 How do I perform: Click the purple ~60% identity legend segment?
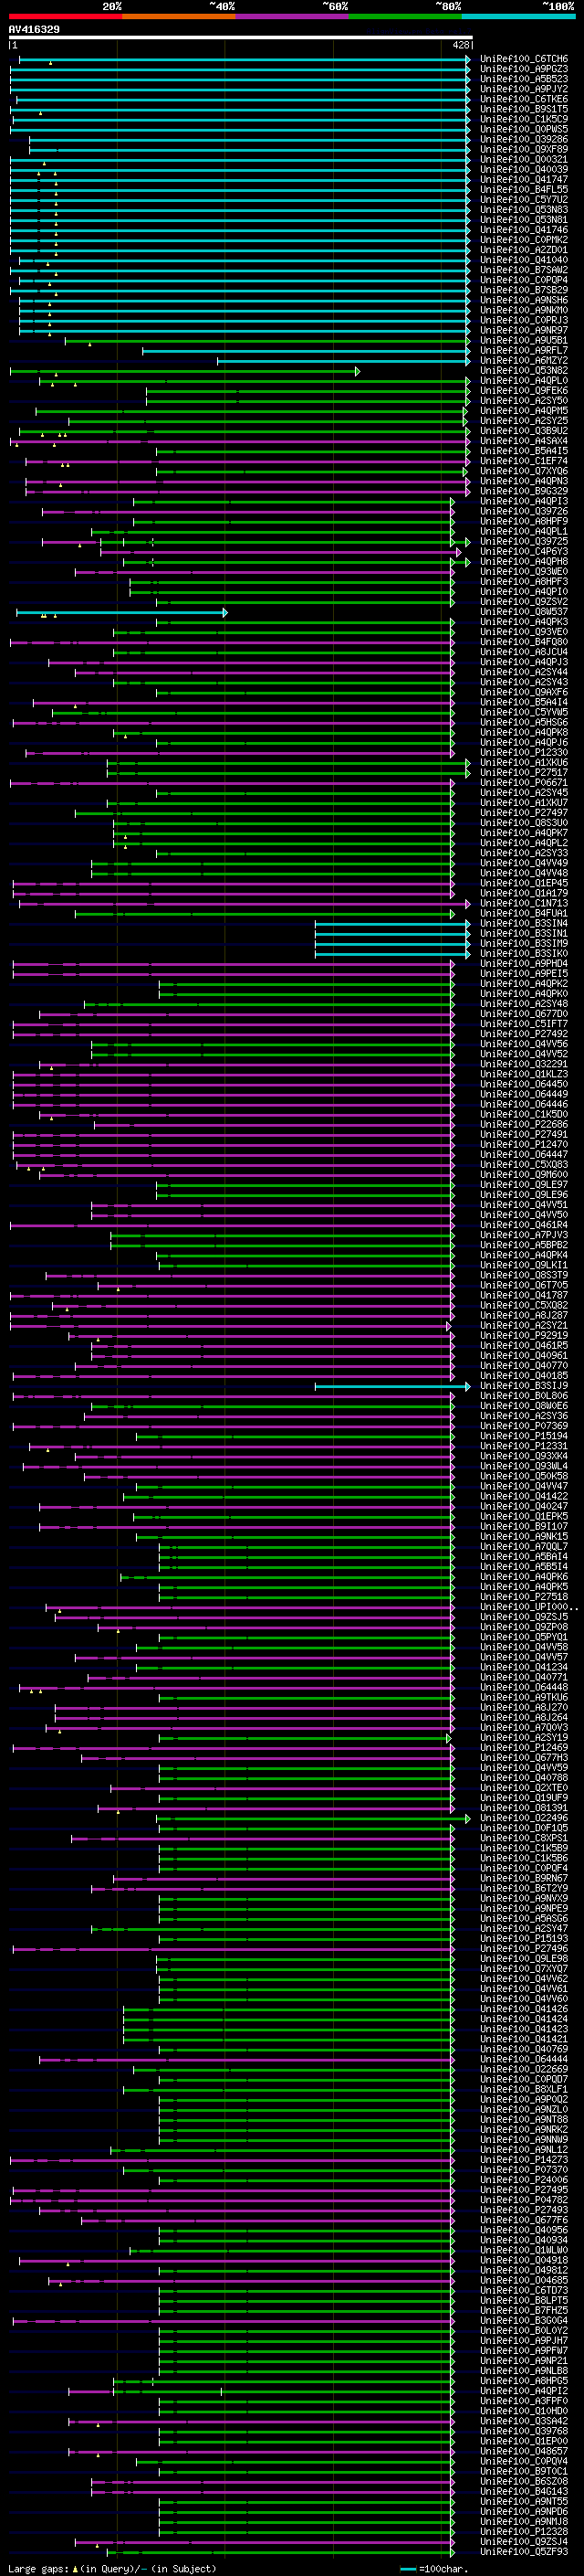coord(291,16)
